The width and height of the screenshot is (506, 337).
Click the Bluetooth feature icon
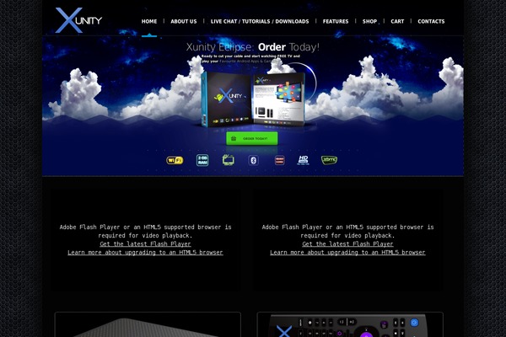point(253,160)
